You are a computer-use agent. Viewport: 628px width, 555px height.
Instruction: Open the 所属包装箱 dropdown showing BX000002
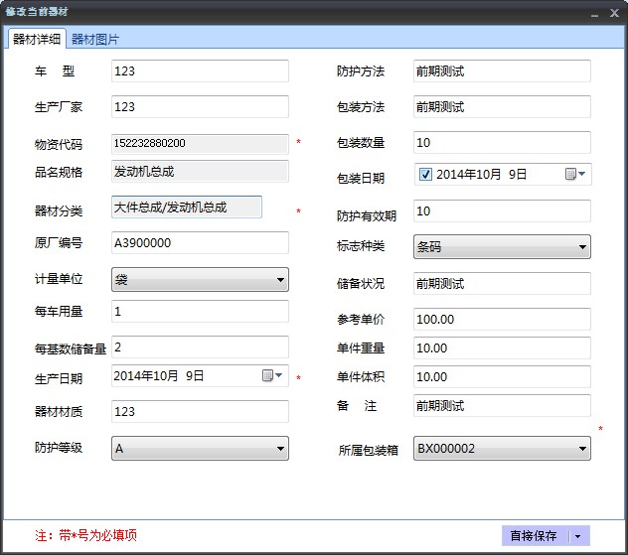pyautogui.click(x=582, y=449)
